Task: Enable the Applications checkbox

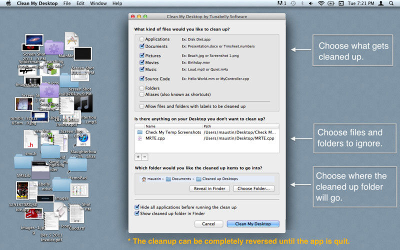Action: pyautogui.click(x=142, y=39)
